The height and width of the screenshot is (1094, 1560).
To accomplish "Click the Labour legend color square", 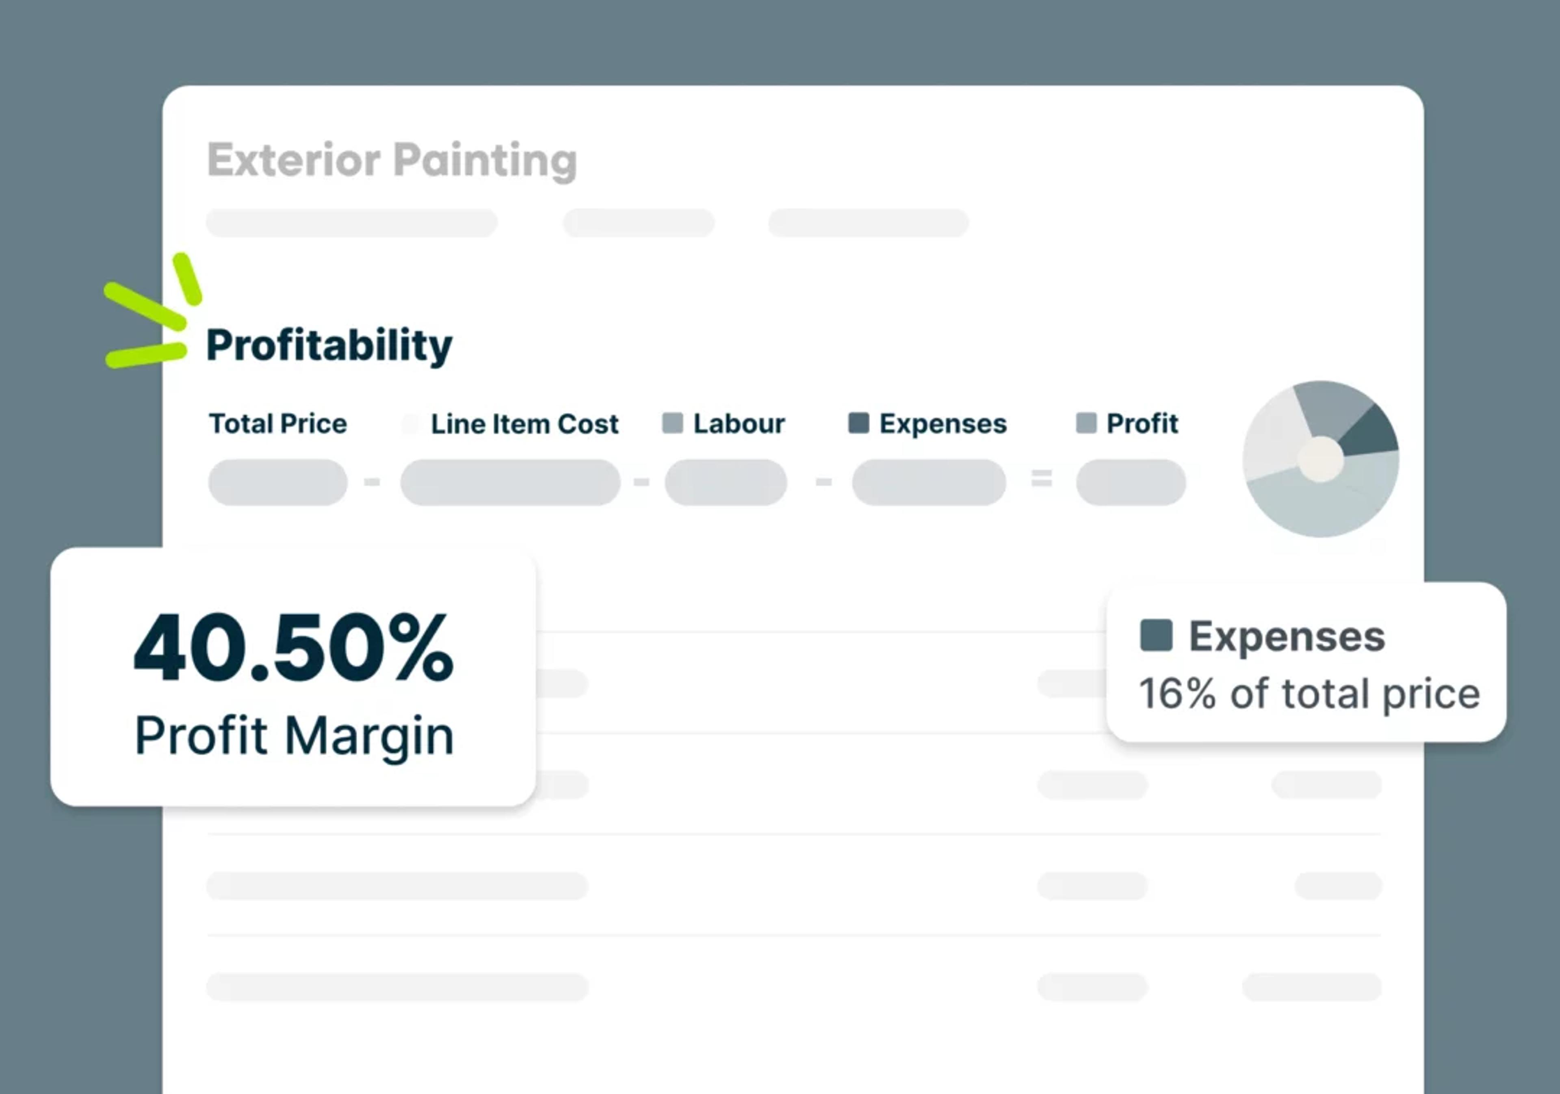I will (672, 423).
